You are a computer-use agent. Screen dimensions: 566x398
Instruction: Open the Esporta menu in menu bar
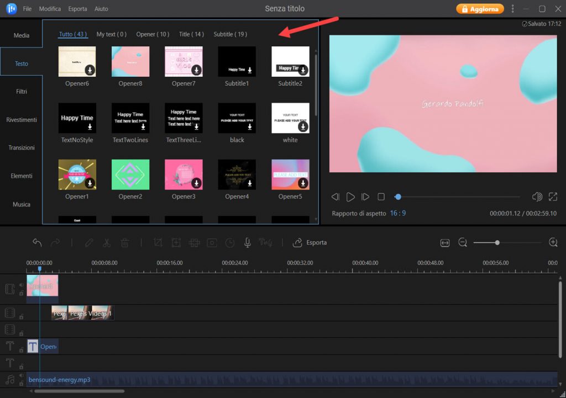pyautogui.click(x=77, y=9)
